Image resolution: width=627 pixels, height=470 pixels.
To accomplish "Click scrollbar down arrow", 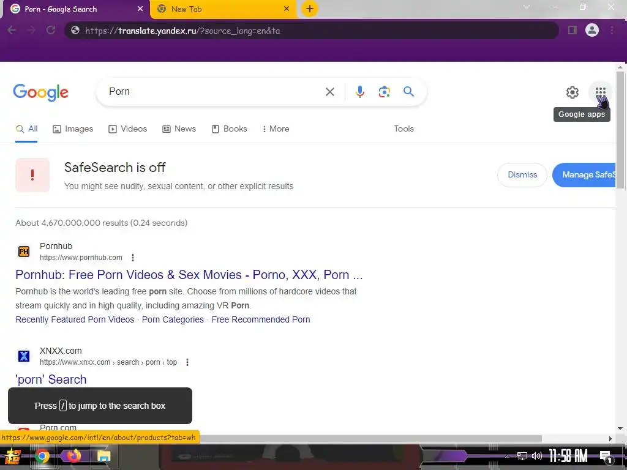I will click(x=620, y=428).
